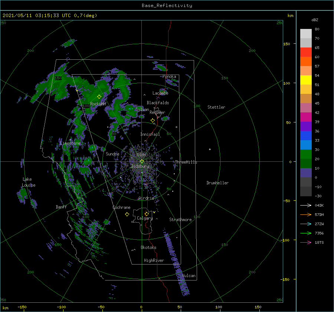Click the yellow diamond marker near RockyMH
The image size is (334, 312).
pyautogui.click(x=99, y=97)
